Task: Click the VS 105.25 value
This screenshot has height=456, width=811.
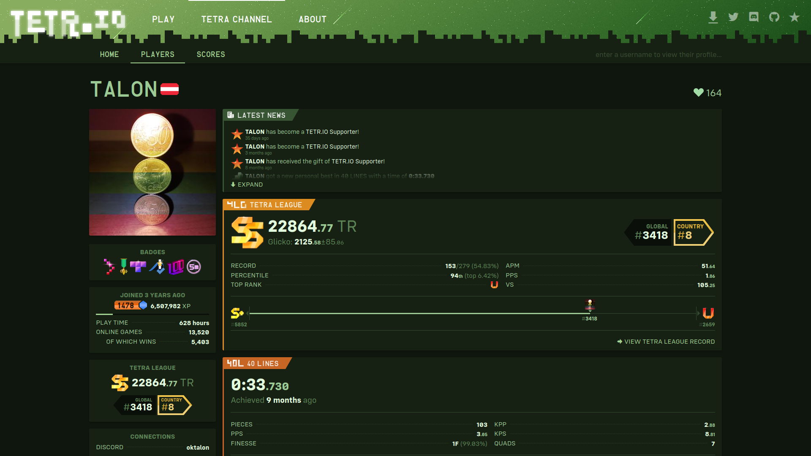Action: coord(706,285)
